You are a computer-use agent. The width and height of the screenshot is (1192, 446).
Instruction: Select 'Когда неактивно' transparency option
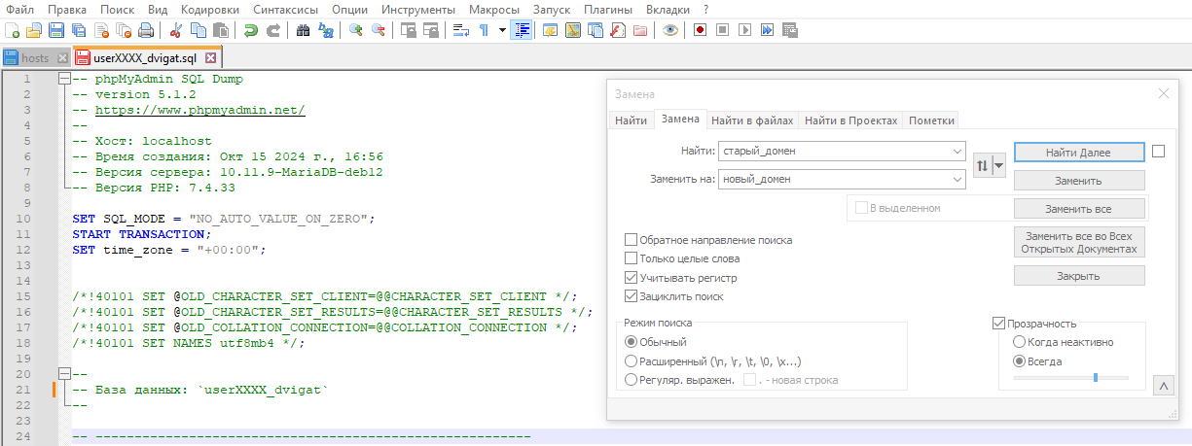click(x=1019, y=342)
